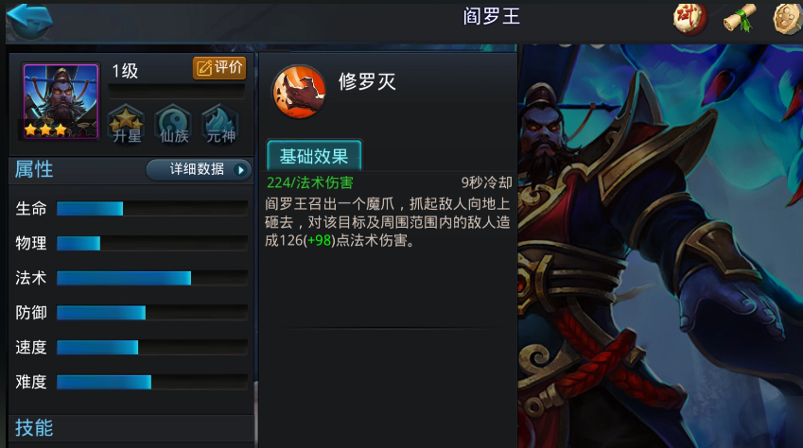Open the red 討 badge icon
Screen dimensions: 803x448
click(x=690, y=19)
